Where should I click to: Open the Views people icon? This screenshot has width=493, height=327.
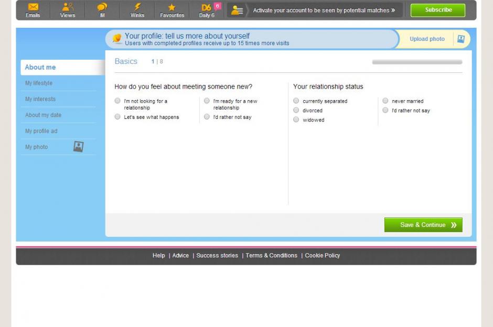point(68,7)
